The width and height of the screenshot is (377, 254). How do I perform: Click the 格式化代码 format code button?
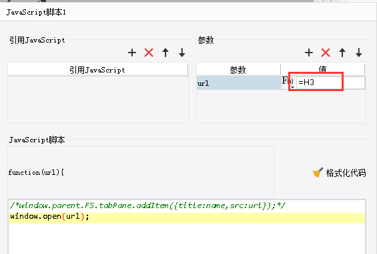pyautogui.click(x=339, y=172)
